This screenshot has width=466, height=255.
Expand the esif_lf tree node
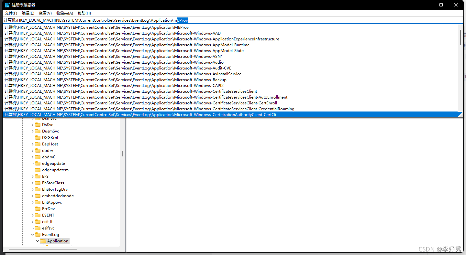[32, 222]
